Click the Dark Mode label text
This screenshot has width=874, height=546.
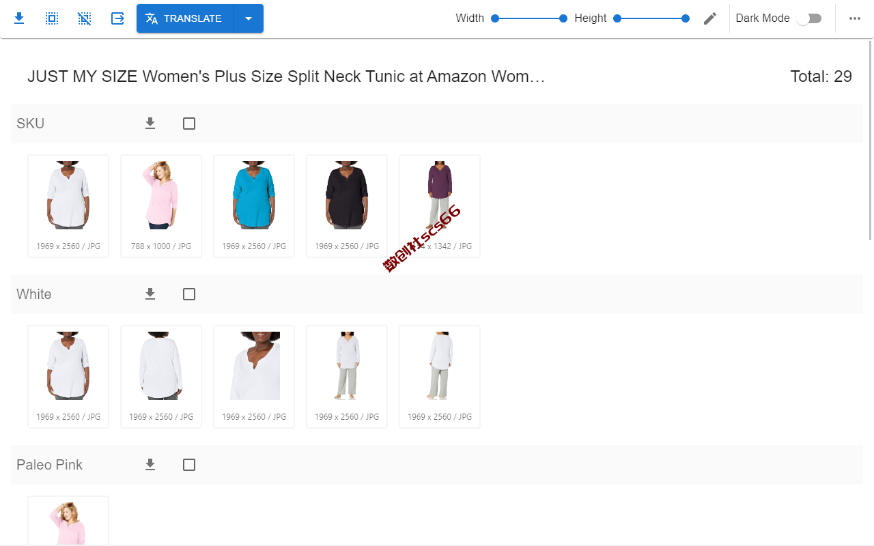tap(763, 18)
